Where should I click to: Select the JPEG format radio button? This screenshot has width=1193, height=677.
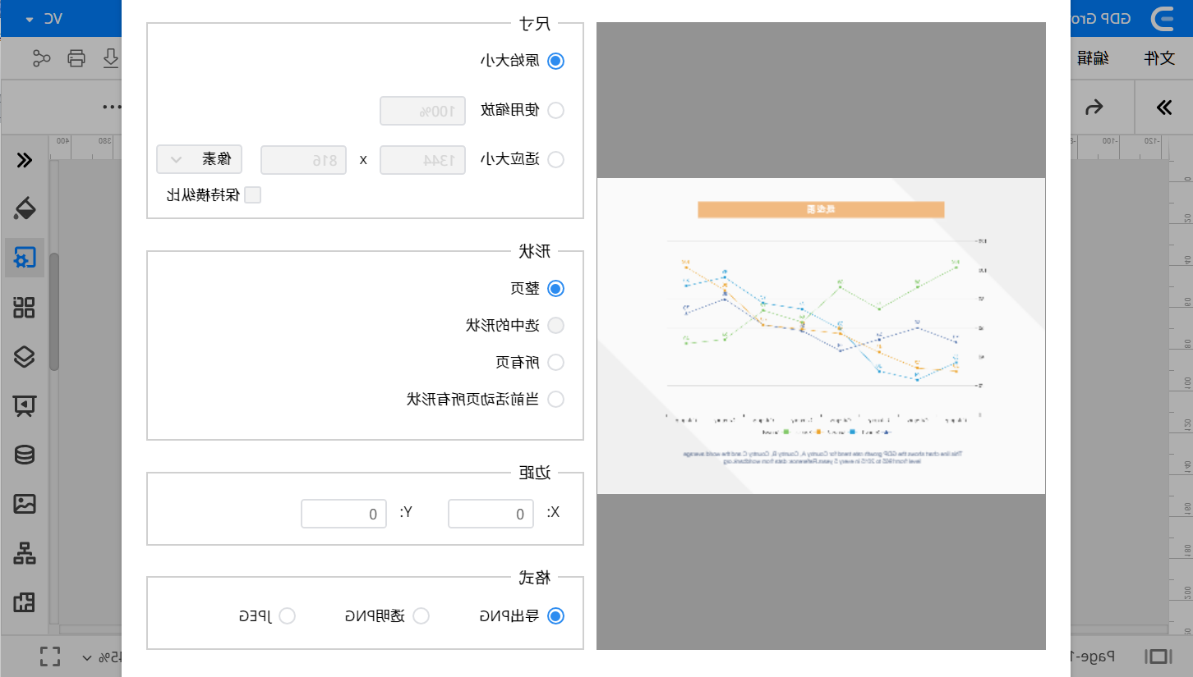click(x=287, y=616)
